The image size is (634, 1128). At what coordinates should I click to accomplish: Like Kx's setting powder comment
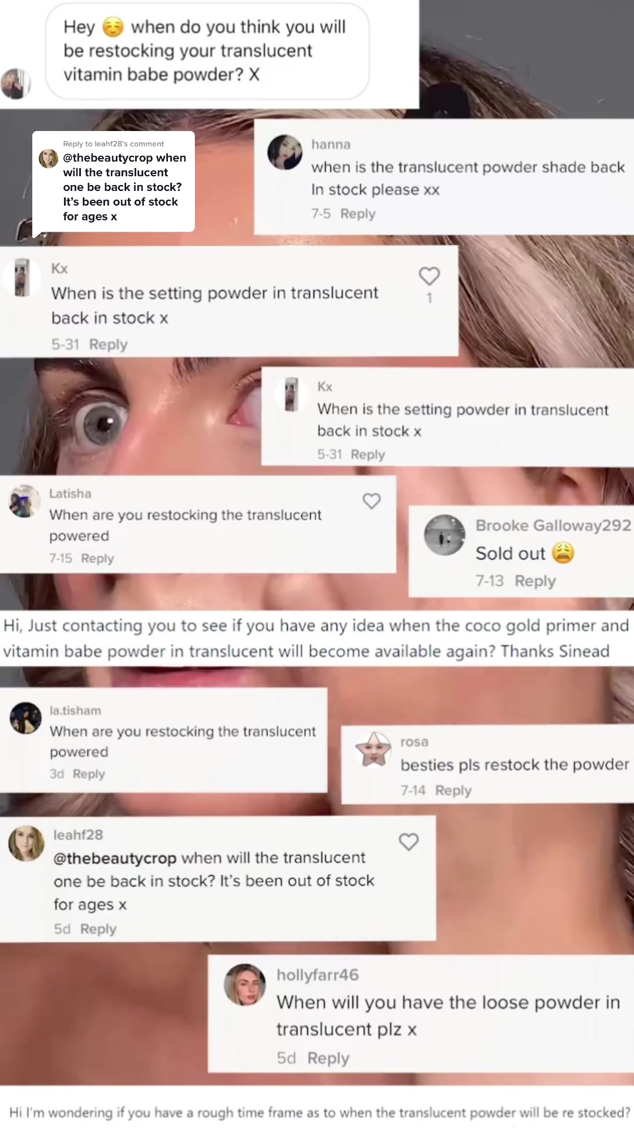[429, 276]
